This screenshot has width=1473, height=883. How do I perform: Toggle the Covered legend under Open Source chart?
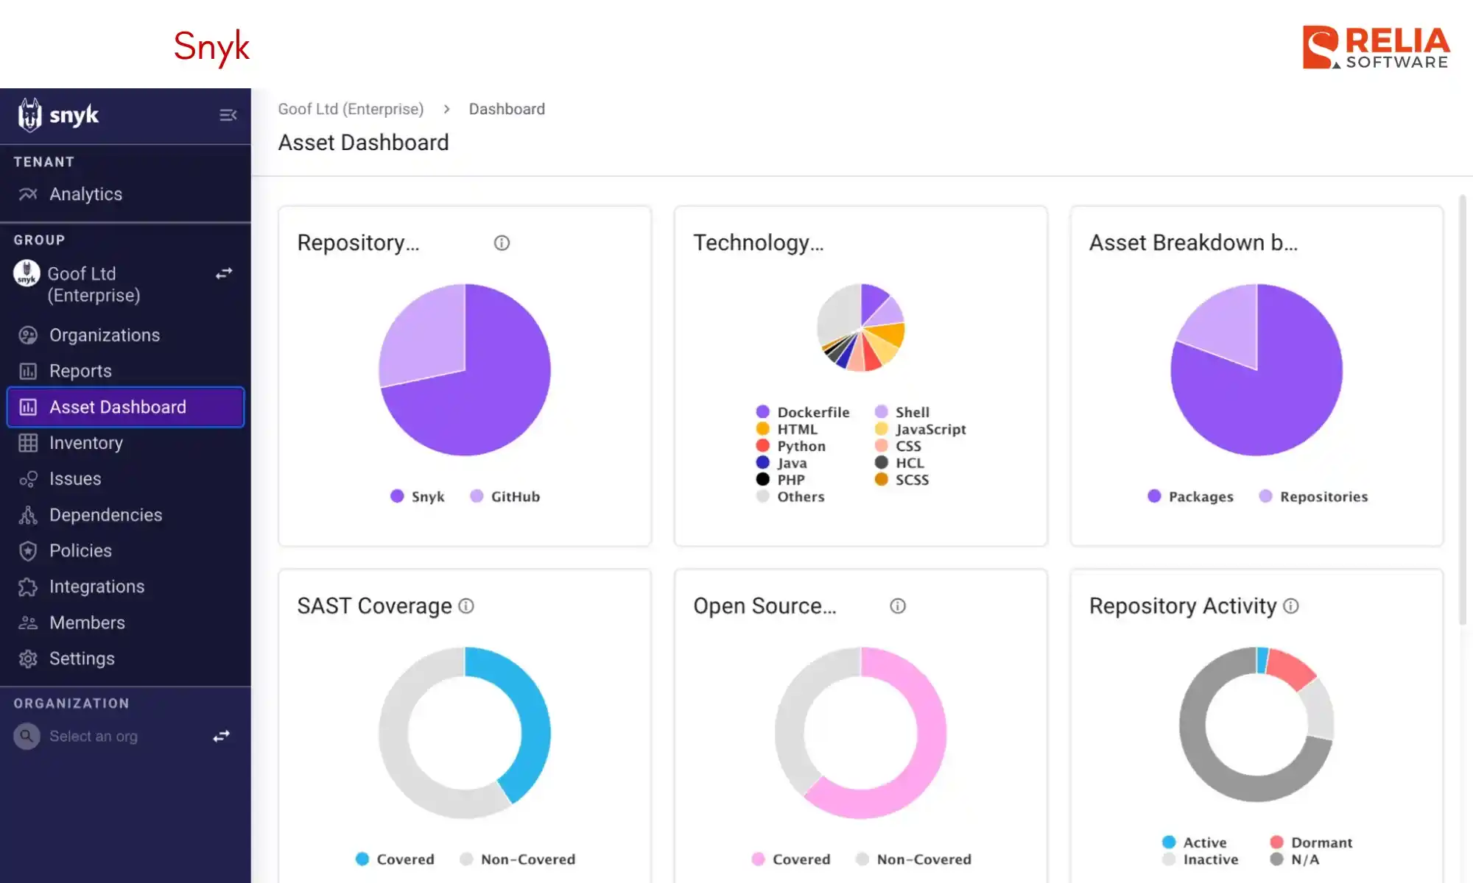[790, 859]
